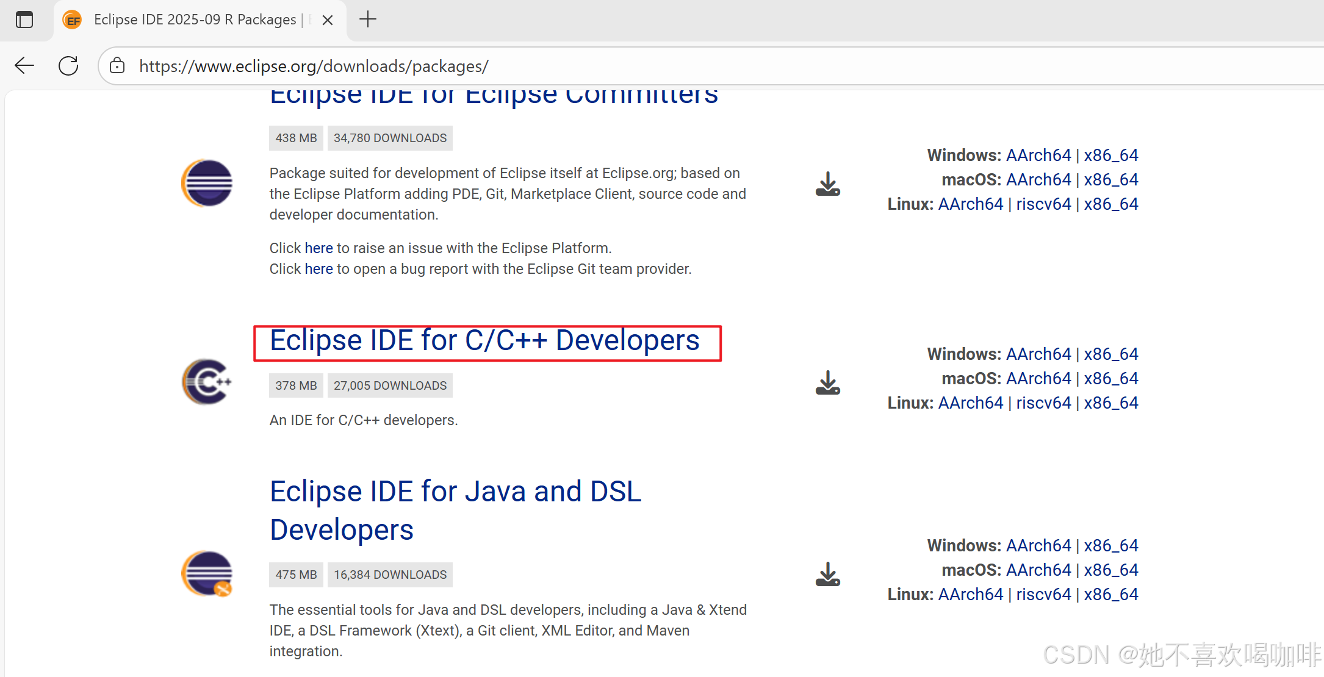Reload the page with the refresh icon
The width and height of the screenshot is (1324, 677).
(x=68, y=65)
